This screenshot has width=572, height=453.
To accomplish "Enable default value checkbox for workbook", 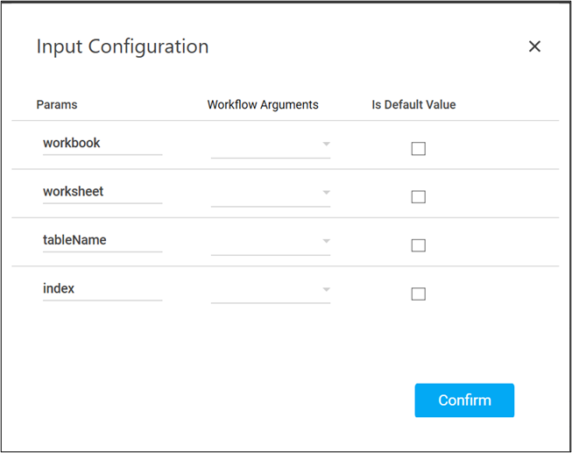I will coord(418,149).
